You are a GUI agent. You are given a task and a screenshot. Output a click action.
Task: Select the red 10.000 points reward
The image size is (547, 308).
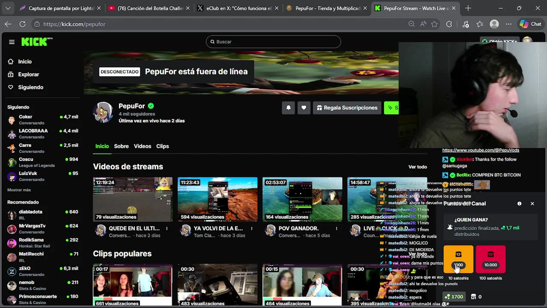click(x=491, y=259)
